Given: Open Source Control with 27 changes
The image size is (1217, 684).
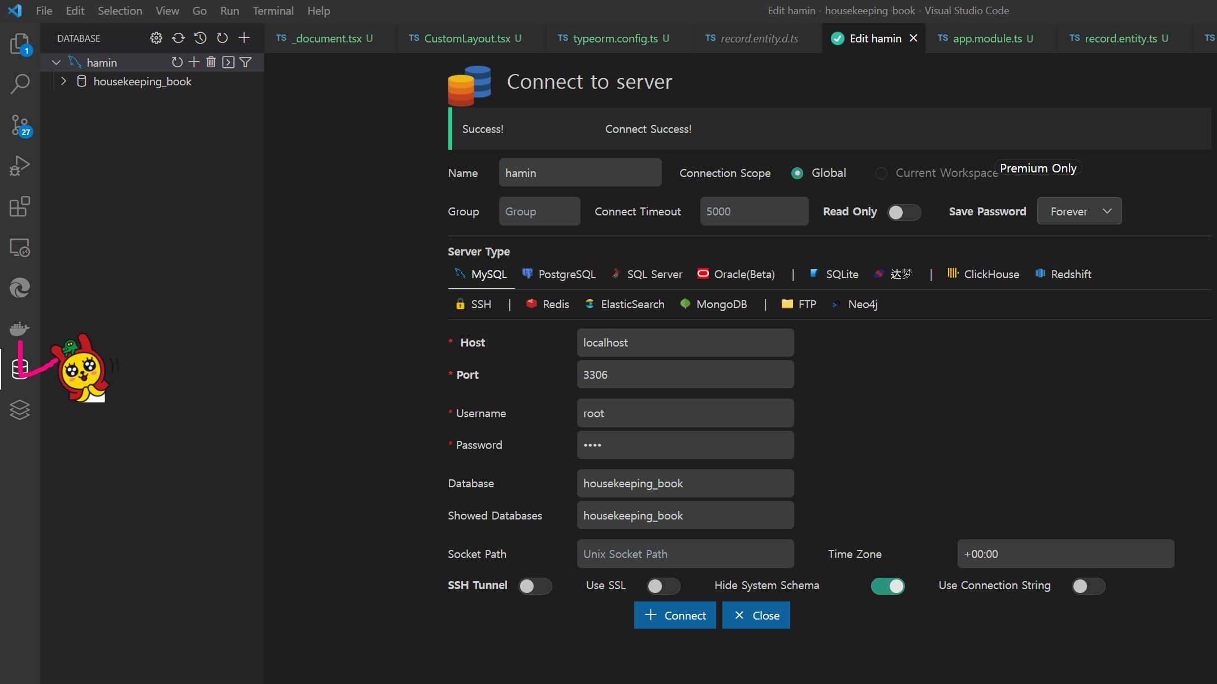Looking at the screenshot, I should [x=20, y=125].
